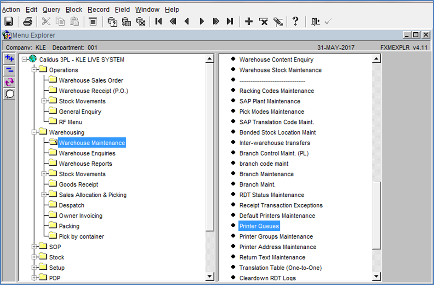Open Default Printers Maintenance item
This screenshot has height=285, width=434.
click(277, 216)
